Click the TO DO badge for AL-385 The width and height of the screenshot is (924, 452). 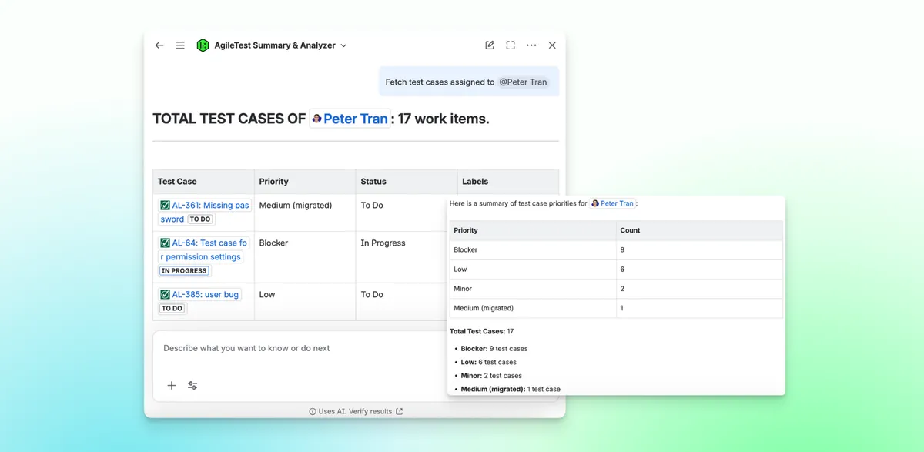[x=172, y=309]
